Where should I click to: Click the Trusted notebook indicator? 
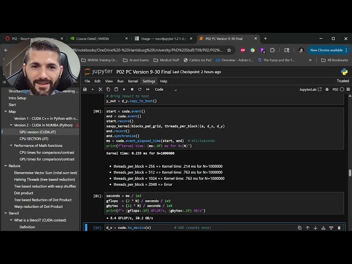(x=343, y=81)
